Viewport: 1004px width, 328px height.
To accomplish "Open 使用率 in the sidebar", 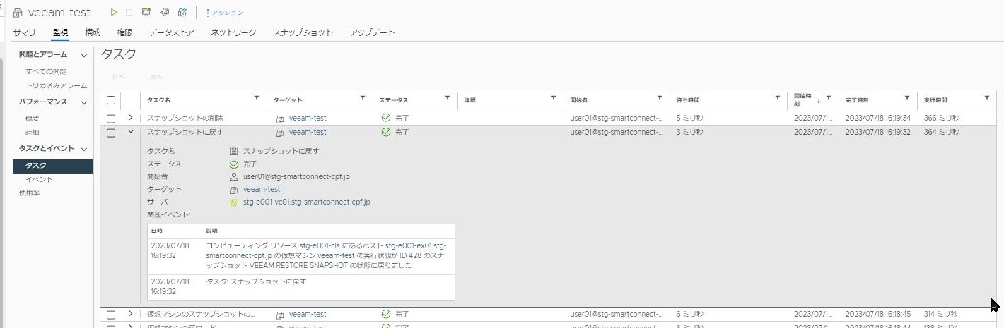I will (29, 193).
